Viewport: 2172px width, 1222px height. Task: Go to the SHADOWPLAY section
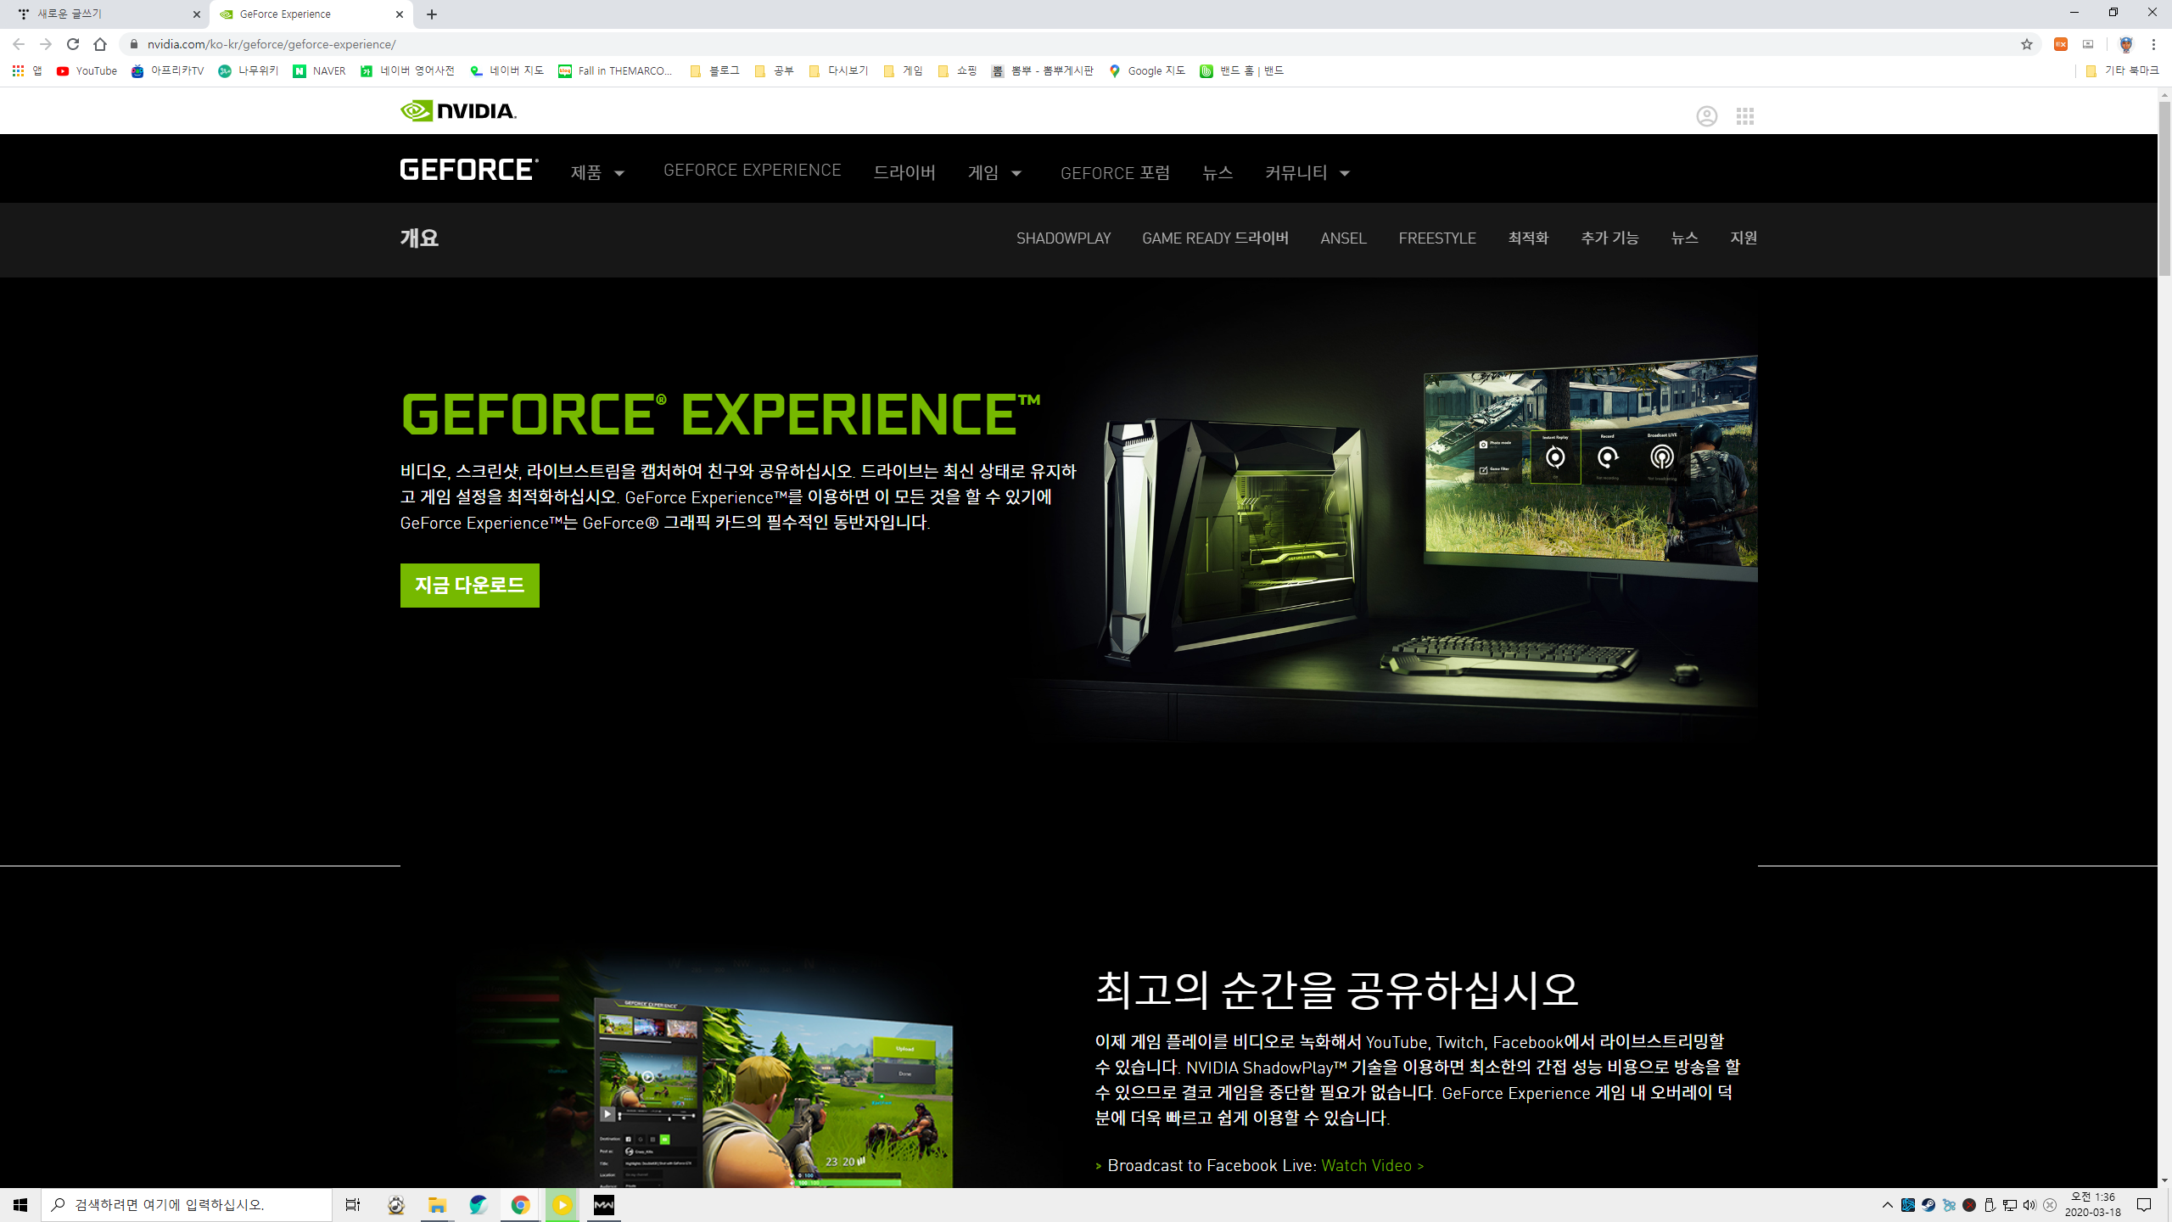point(1063,238)
